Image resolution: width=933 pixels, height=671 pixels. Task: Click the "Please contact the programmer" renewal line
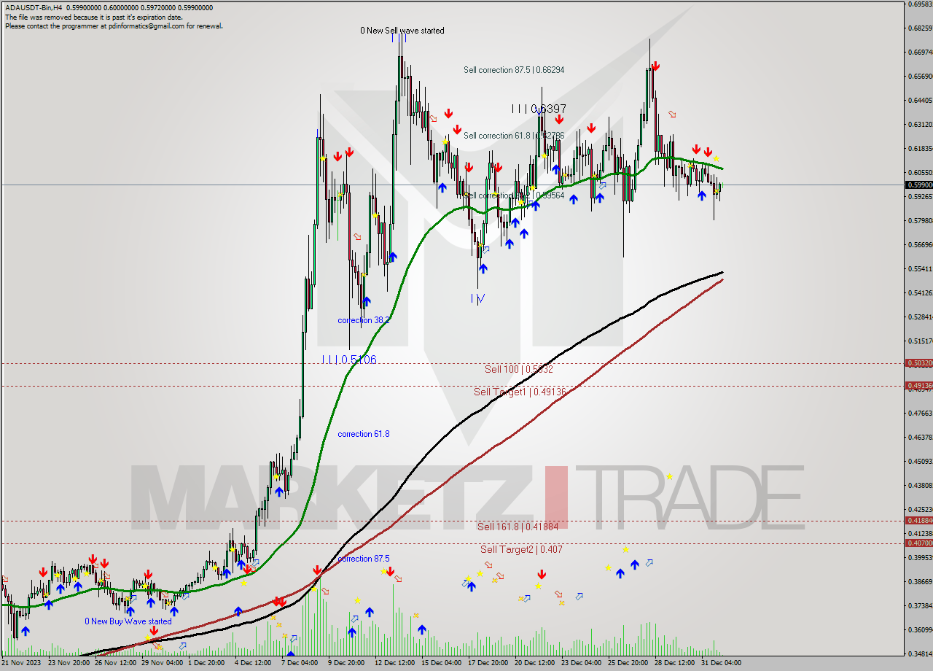[x=114, y=26]
